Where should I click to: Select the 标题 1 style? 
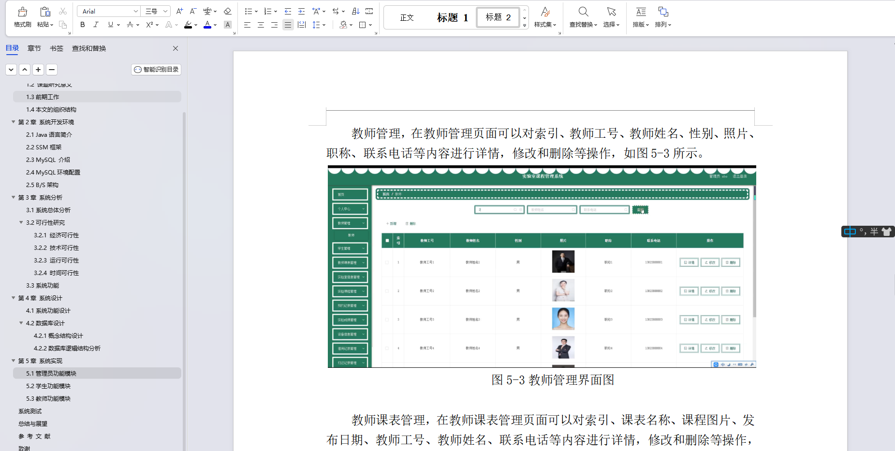coord(452,17)
